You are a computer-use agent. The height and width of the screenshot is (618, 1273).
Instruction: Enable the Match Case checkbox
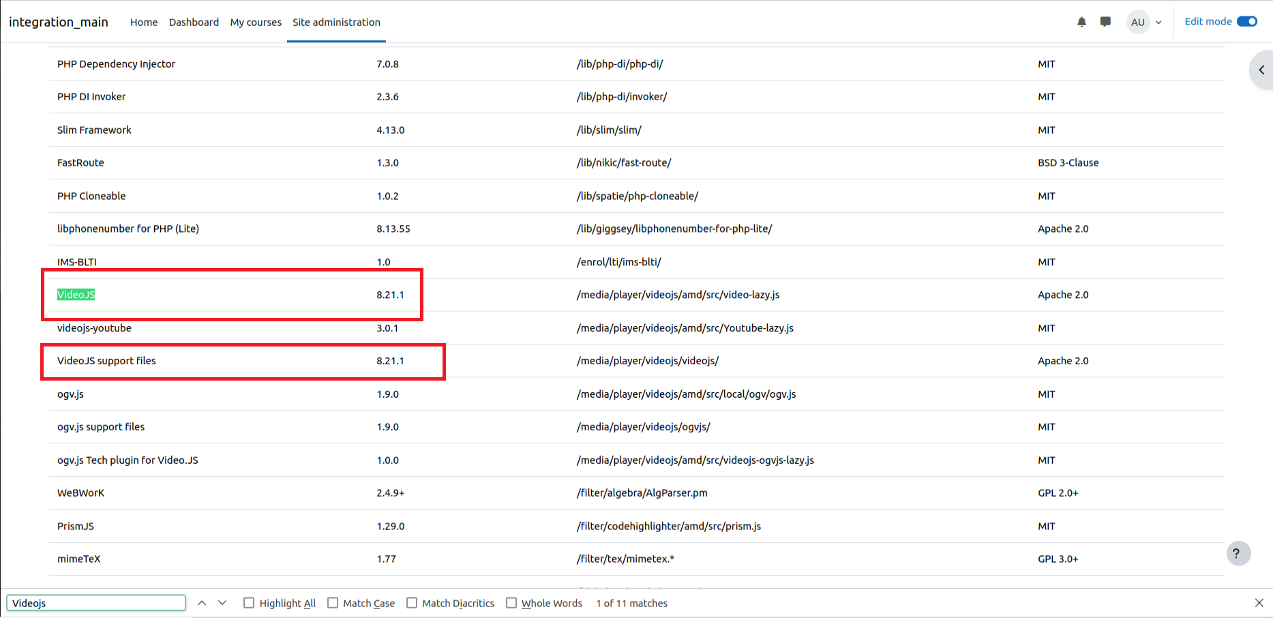(x=333, y=603)
